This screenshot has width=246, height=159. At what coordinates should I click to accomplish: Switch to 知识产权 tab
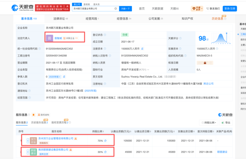(187, 19)
